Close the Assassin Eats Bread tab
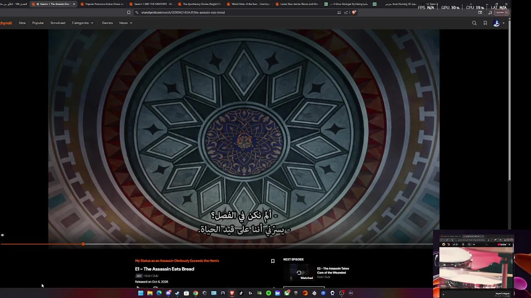This screenshot has width=531, height=298. pyautogui.click(x=74, y=4)
